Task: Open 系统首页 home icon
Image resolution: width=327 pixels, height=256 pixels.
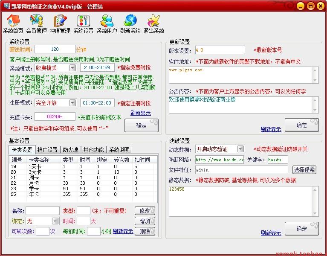Action: (x=13, y=24)
